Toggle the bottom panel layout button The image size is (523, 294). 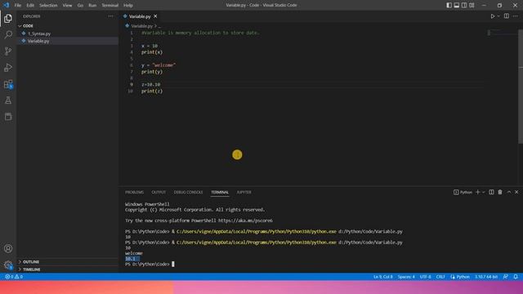click(457, 6)
